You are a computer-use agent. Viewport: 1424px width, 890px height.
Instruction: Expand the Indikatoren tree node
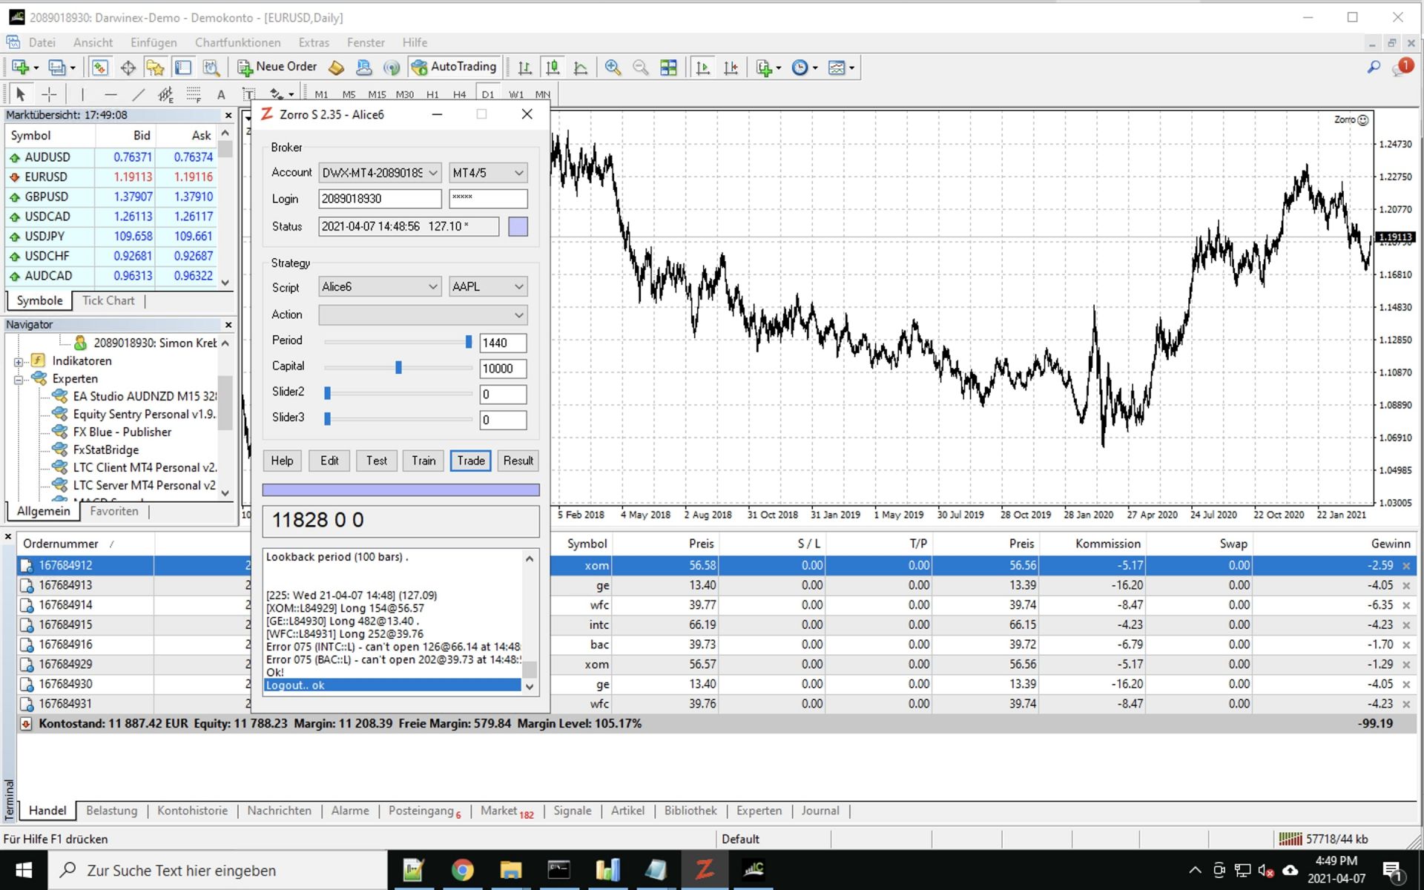pyautogui.click(x=19, y=361)
